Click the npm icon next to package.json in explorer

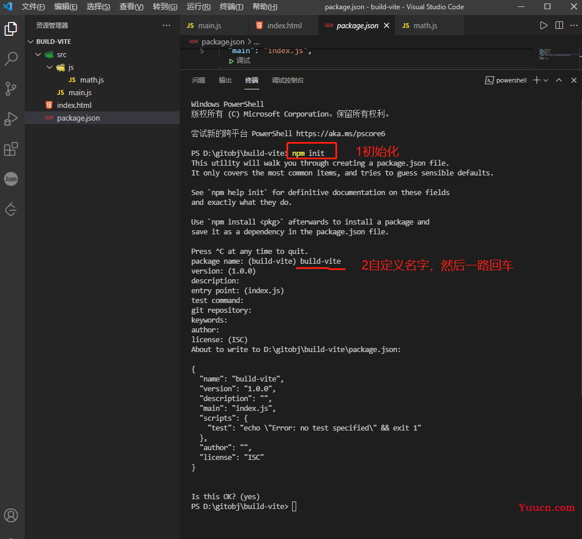pos(49,118)
